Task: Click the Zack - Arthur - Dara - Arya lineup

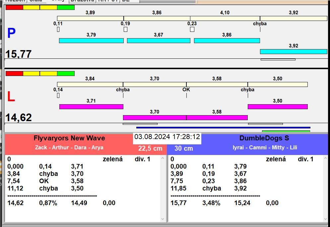Action: point(69,147)
